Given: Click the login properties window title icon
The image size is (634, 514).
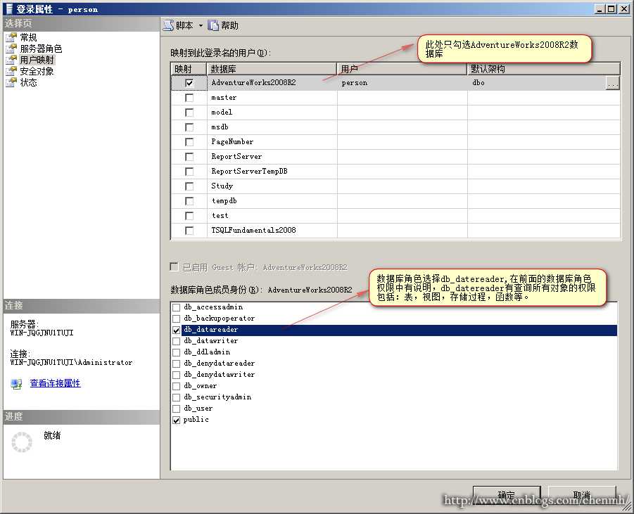Looking at the screenshot, I should click(9, 9).
